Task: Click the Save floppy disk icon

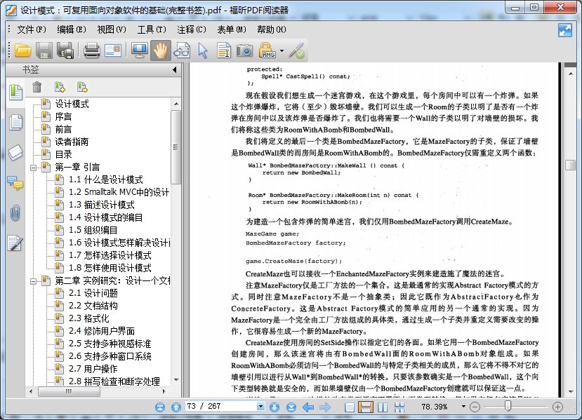Action: point(44,50)
